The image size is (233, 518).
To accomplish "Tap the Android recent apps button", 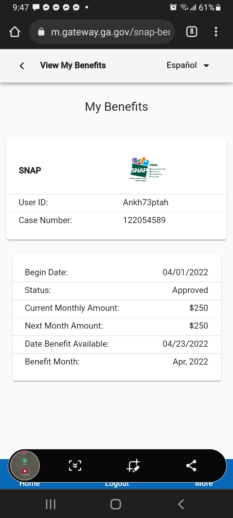I will click(51, 504).
